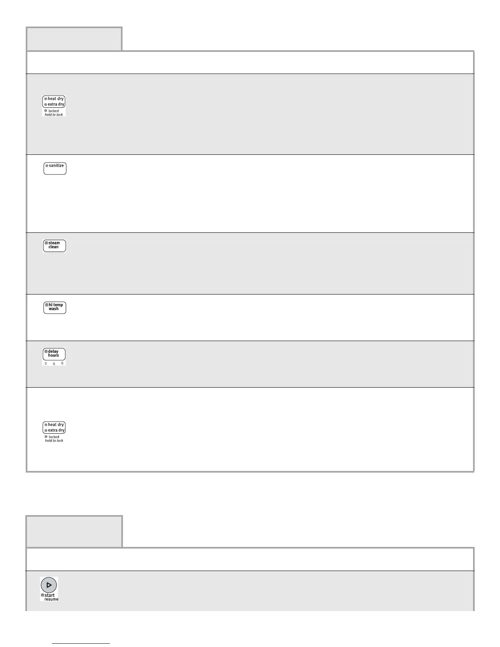
Task: Tap the delay hours button
Action: (x=54, y=354)
